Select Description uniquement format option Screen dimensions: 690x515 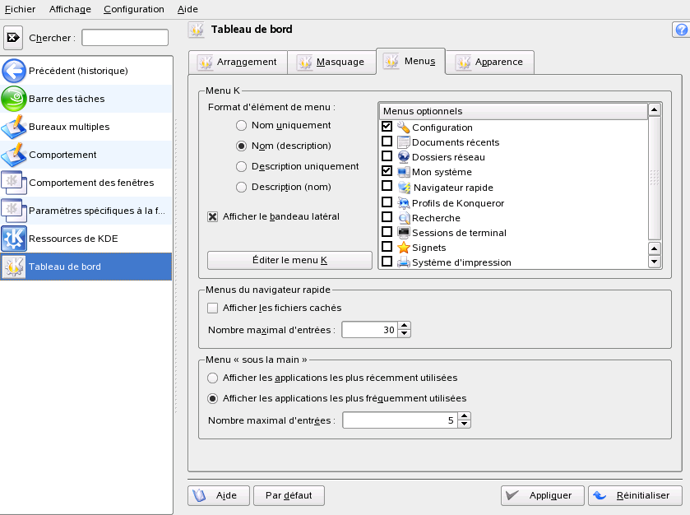[x=241, y=166]
